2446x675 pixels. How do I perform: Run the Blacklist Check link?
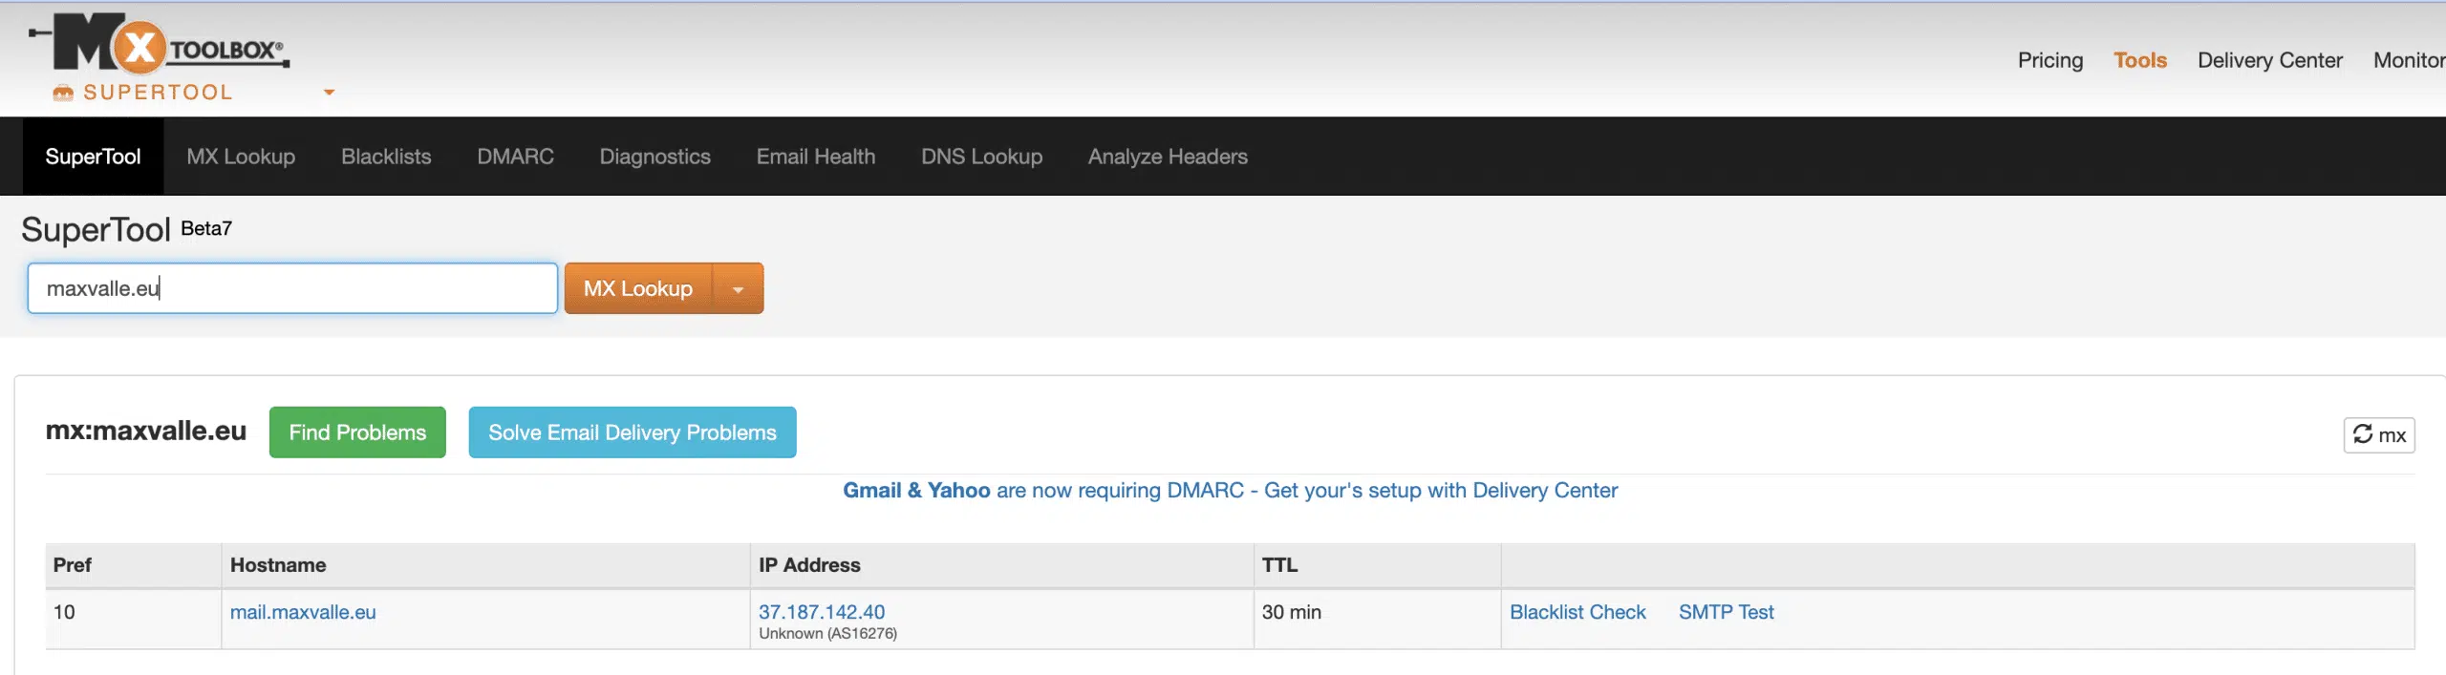(1577, 612)
